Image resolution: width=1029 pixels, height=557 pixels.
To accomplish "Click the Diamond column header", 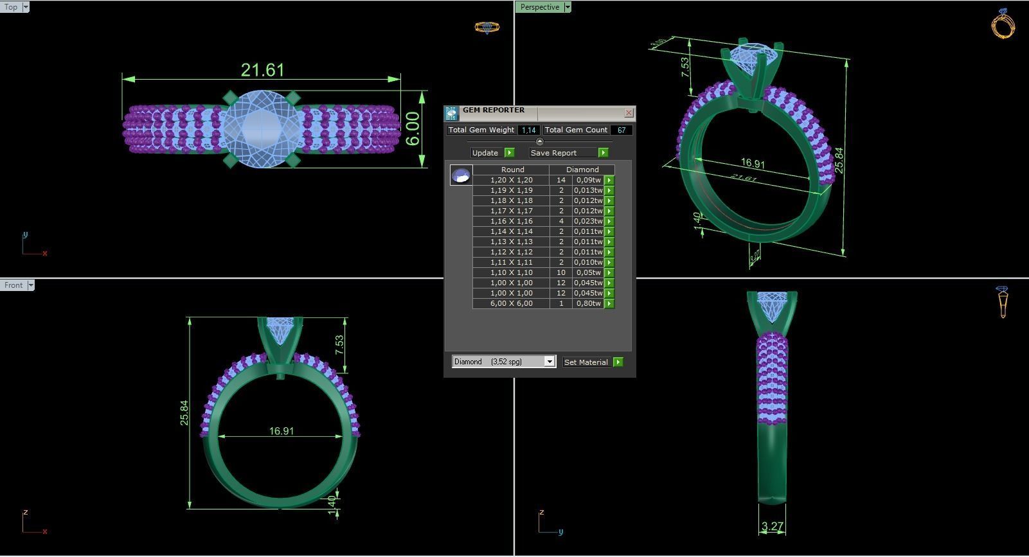I will click(x=582, y=170).
